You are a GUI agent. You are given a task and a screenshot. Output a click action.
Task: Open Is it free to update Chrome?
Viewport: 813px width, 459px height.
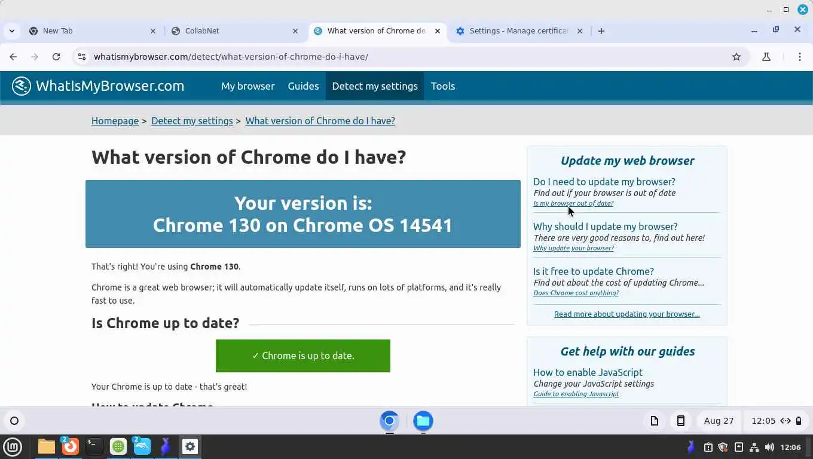(x=594, y=271)
